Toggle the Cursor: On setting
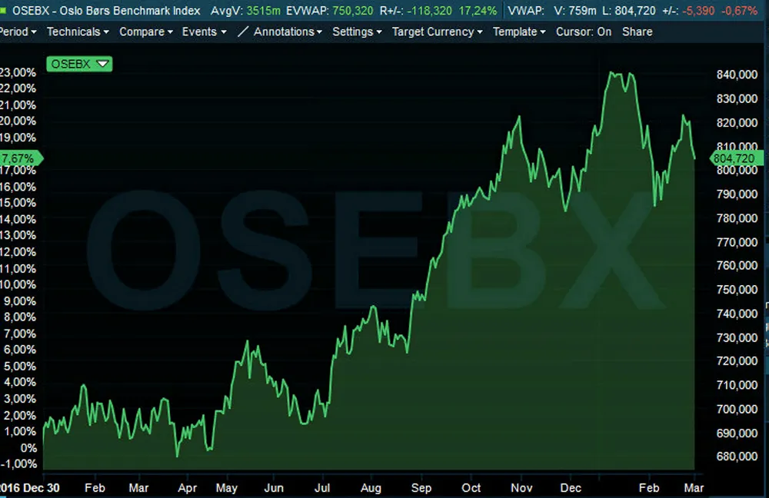This screenshot has width=769, height=498. point(583,32)
